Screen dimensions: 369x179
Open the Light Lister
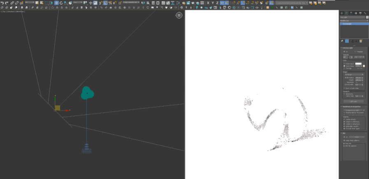click(x=353, y=101)
